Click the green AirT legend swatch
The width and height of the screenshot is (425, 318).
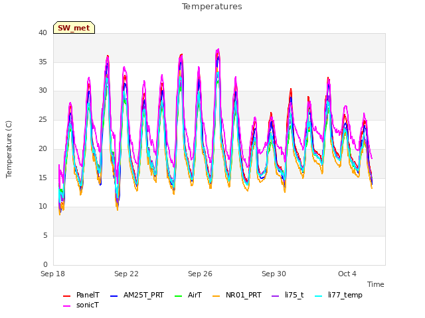click(x=179, y=296)
